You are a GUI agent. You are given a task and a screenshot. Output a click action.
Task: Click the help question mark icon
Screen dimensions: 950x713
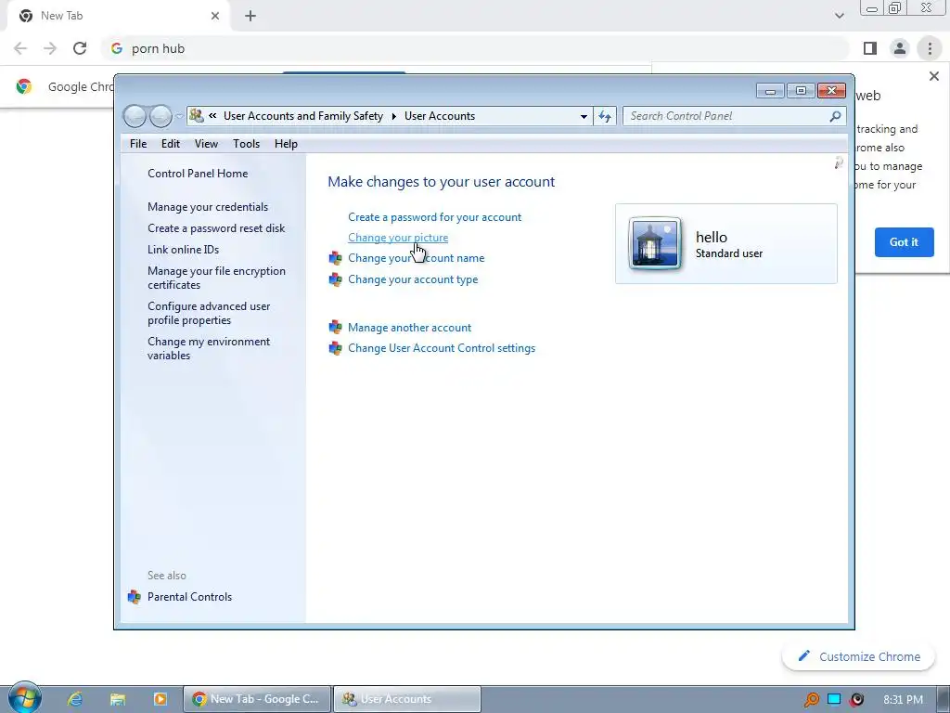tap(839, 162)
